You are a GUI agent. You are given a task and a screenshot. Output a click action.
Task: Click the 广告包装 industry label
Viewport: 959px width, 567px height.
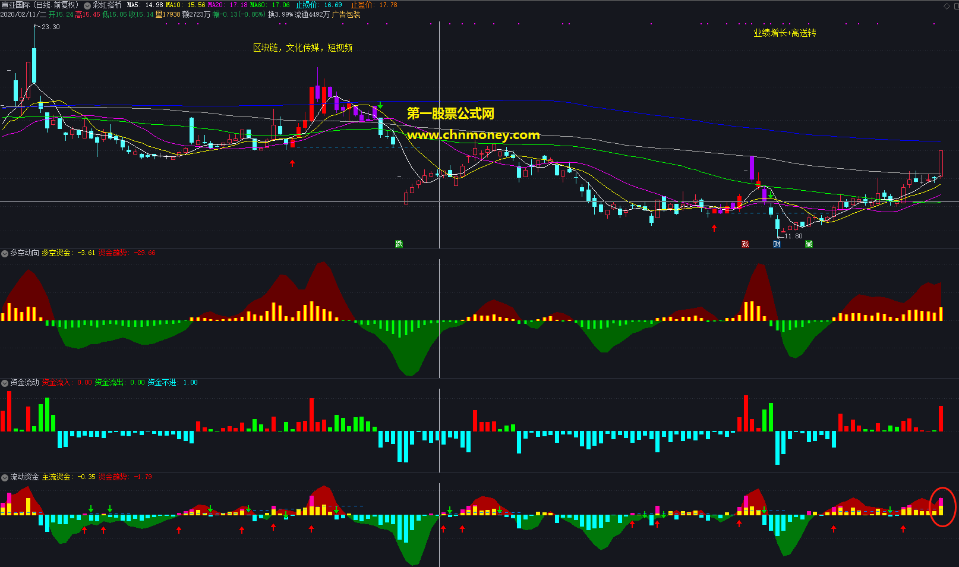pos(346,14)
